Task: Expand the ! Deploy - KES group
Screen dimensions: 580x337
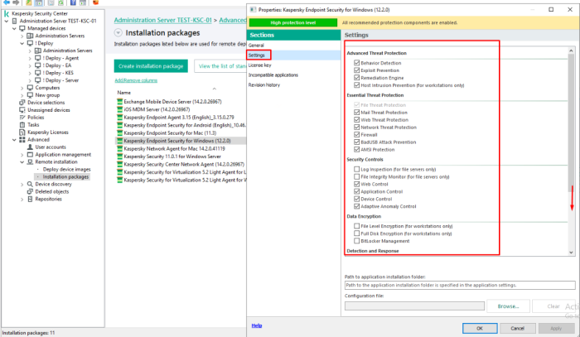Action: tap(30, 73)
